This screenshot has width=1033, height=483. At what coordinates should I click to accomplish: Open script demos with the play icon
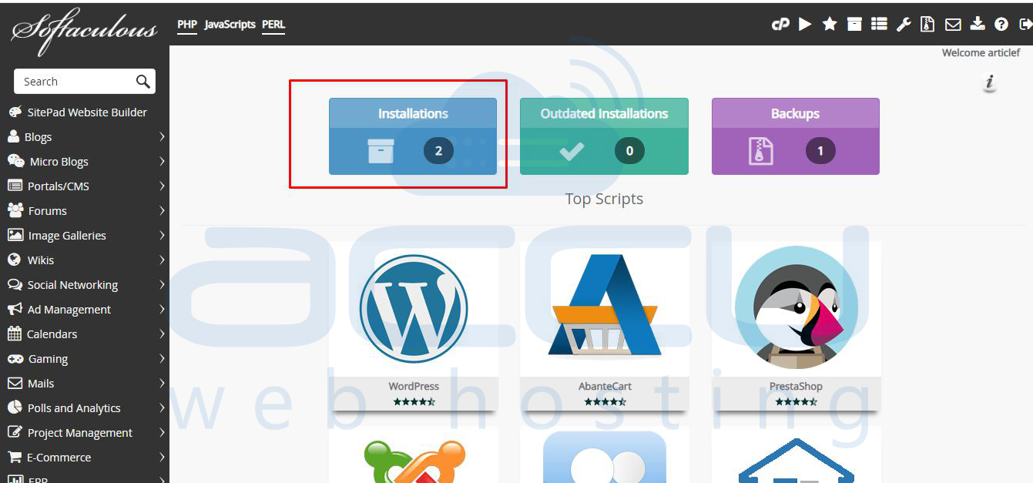click(x=805, y=25)
